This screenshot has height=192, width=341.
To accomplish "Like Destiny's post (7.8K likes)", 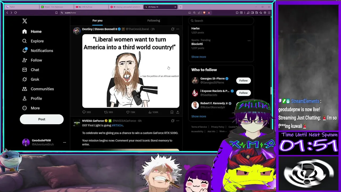I will 131,112.
